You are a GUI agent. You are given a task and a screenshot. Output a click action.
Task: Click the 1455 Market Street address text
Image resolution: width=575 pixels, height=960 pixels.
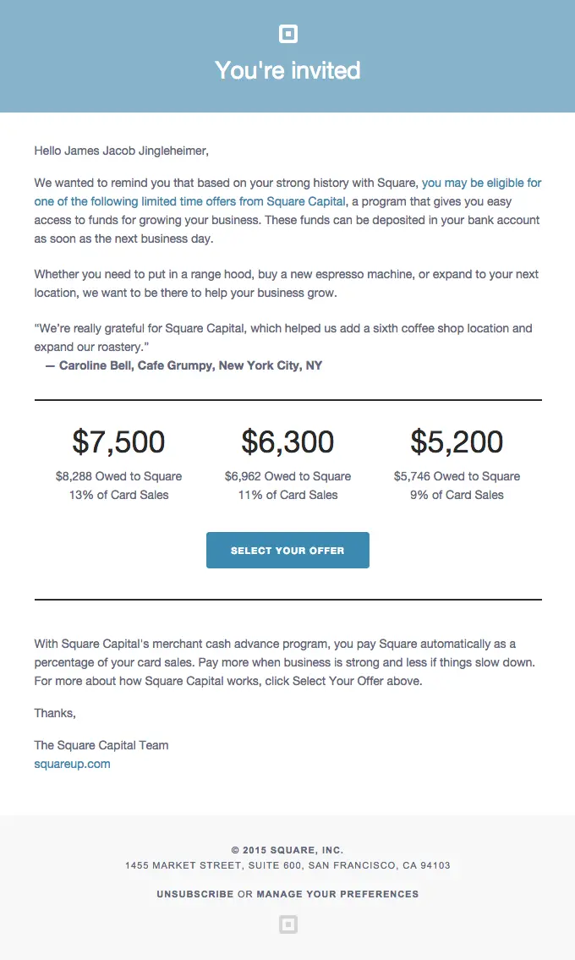pos(287,865)
